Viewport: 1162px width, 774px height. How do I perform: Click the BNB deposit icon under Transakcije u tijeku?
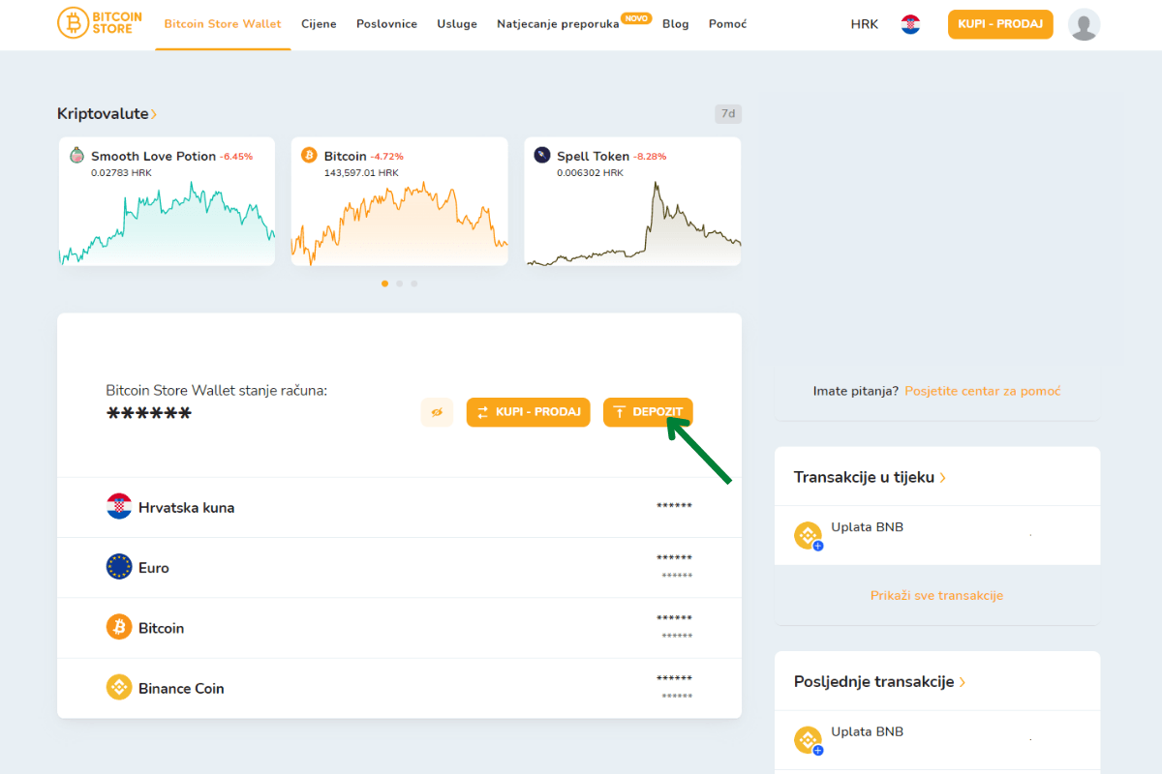click(808, 535)
